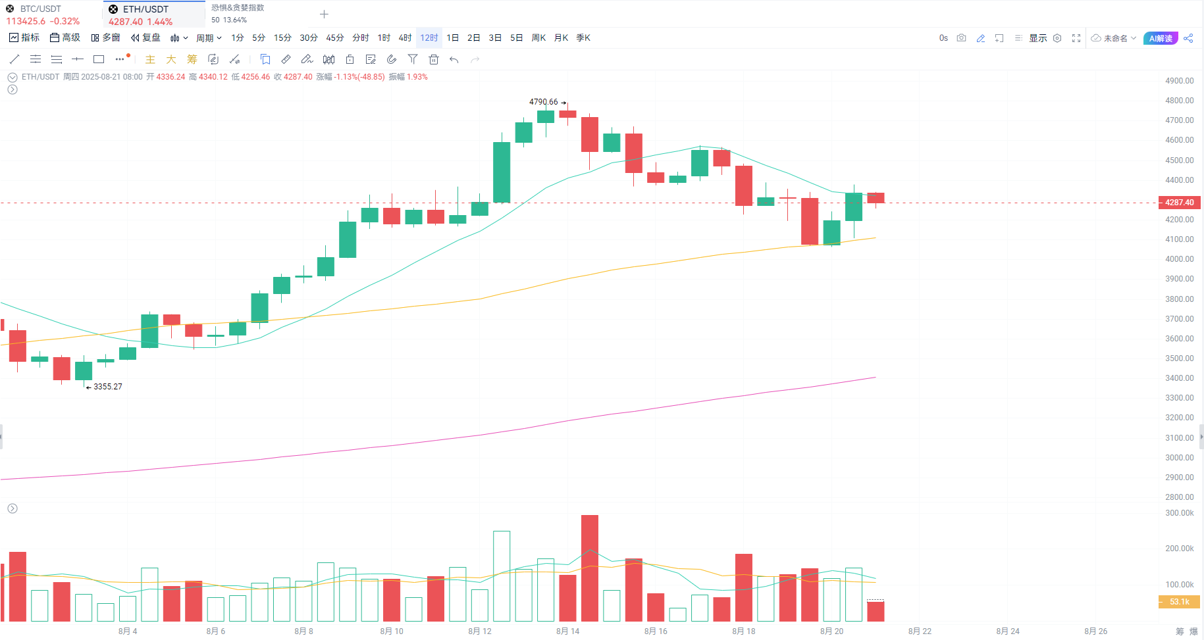Select the rectangle drawing tool
Image resolution: width=1204 pixels, height=640 pixels.
99,59
